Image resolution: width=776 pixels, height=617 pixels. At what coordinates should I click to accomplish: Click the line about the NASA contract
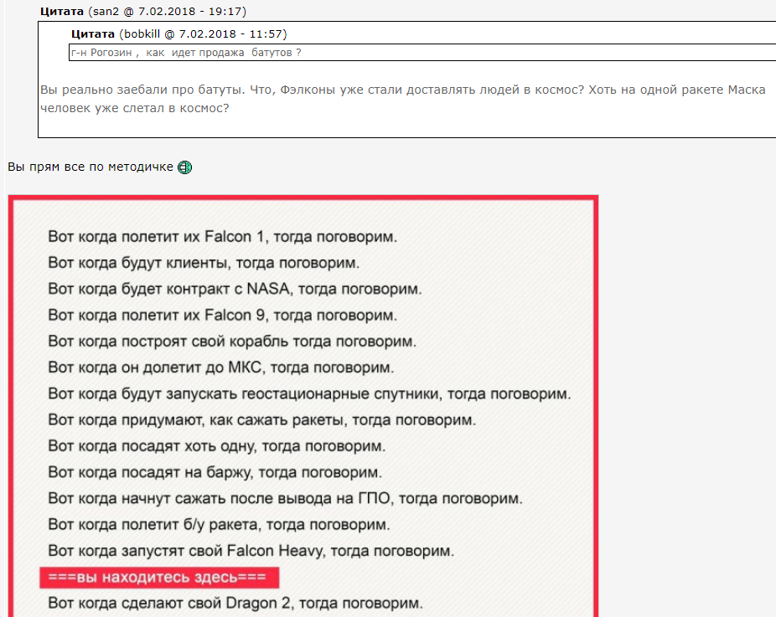coord(235,289)
